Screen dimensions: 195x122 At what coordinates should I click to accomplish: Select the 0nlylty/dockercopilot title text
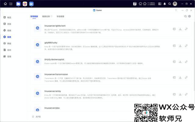(x=54, y=59)
